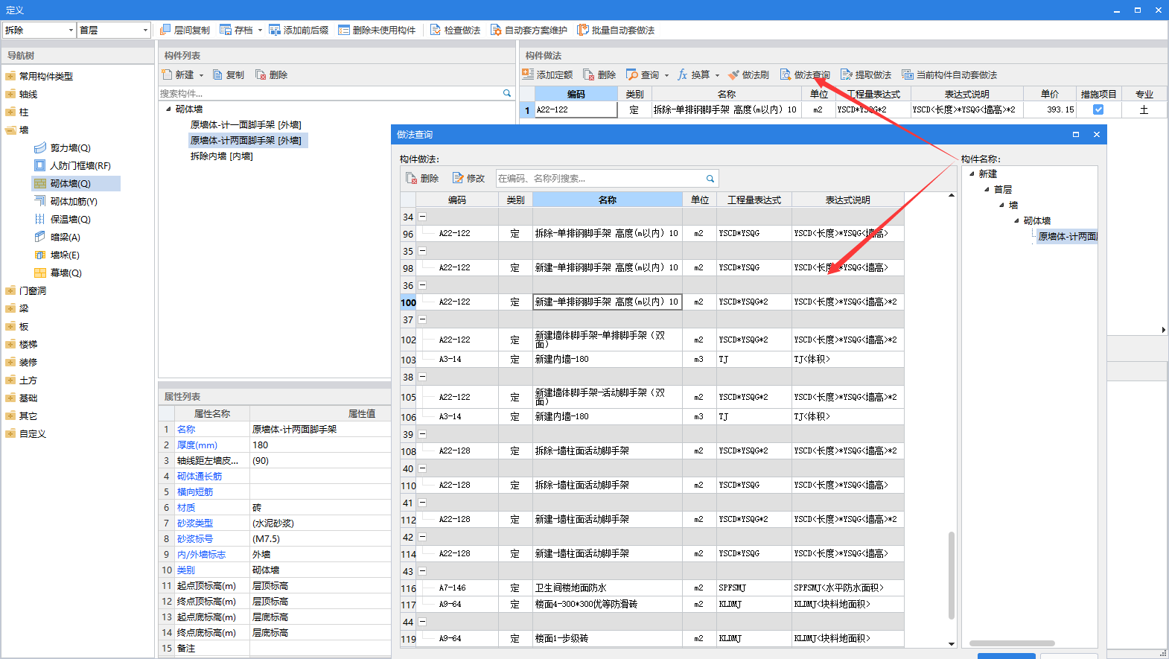1169x659 pixels.
Task: Click the vertical scrollbar thumb in the 做法查询 dialog
Action: click(952, 575)
